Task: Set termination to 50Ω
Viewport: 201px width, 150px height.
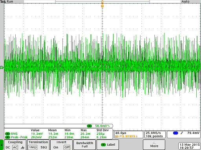Action: tap(44, 147)
